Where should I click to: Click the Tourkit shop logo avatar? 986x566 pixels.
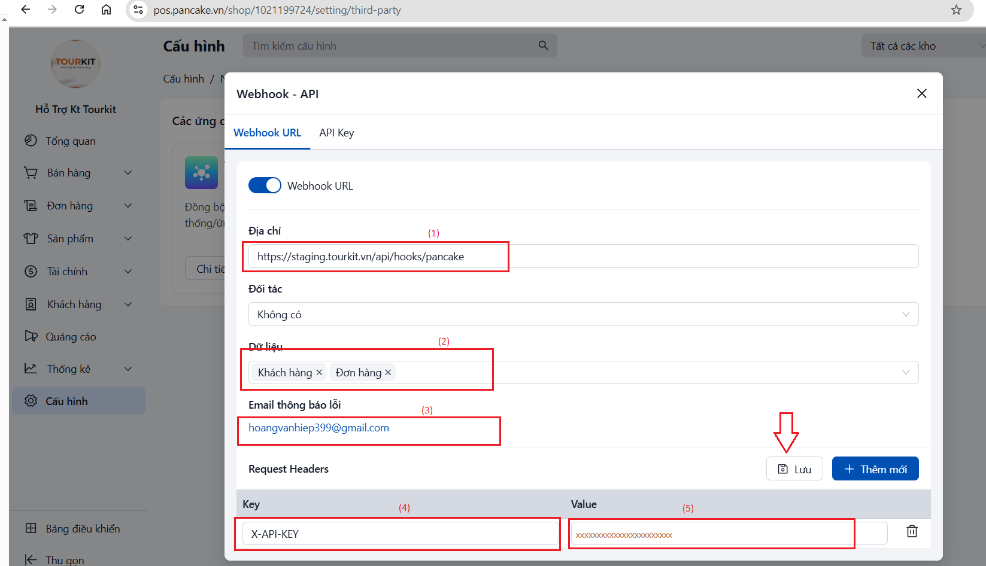coord(75,64)
